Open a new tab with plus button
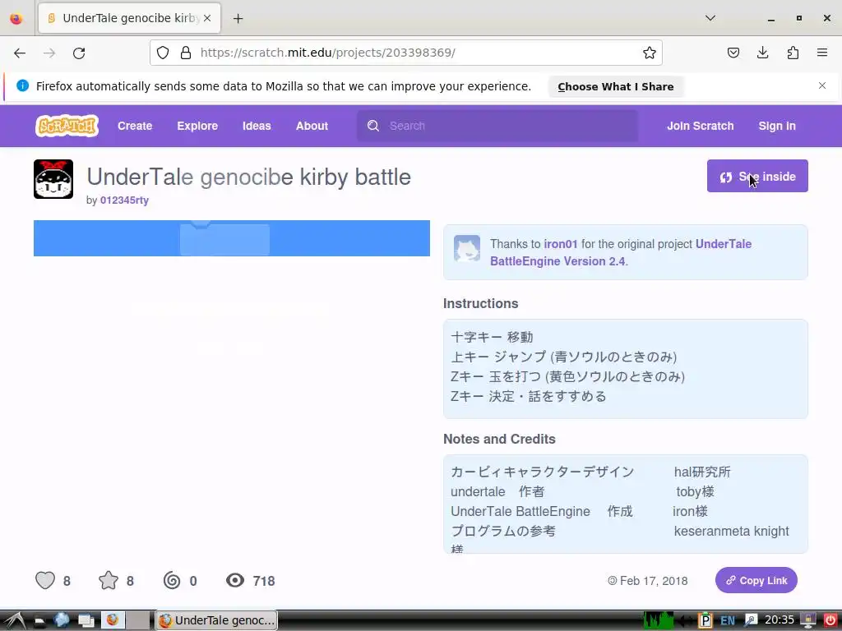Image resolution: width=842 pixels, height=631 pixels. tap(238, 18)
